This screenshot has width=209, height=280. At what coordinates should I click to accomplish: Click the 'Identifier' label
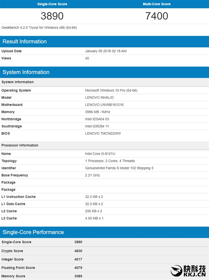[x=9, y=168]
